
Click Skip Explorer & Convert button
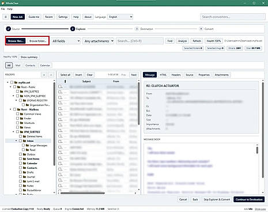tap(217, 199)
